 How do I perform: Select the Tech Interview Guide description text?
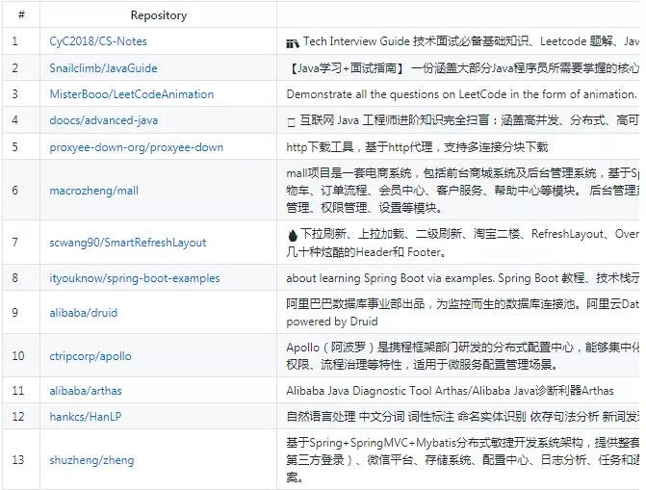pos(472,41)
